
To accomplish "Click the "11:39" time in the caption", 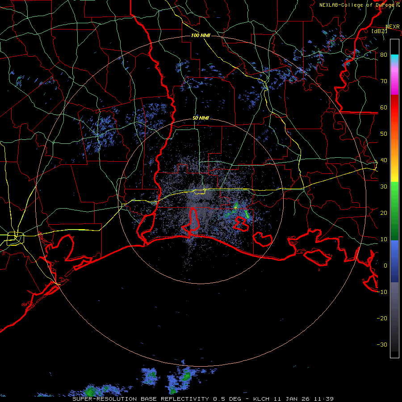I will [x=325, y=399].
